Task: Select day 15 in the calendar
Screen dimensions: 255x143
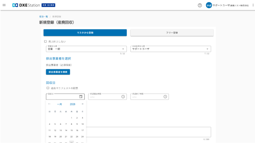Action: tap(71, 130)
